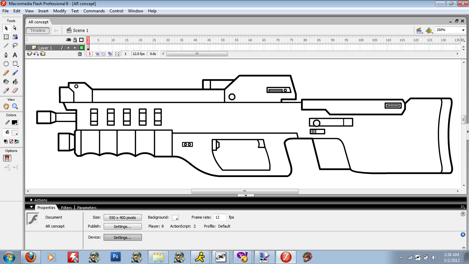
Task: Toggle visibility dot for Layer 1
Action: (68, 48)
